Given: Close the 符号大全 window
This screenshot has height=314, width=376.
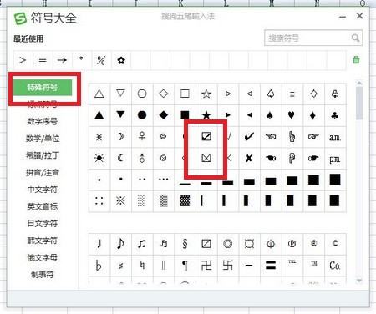Looking at the screenshot, I should coord(359,16).
